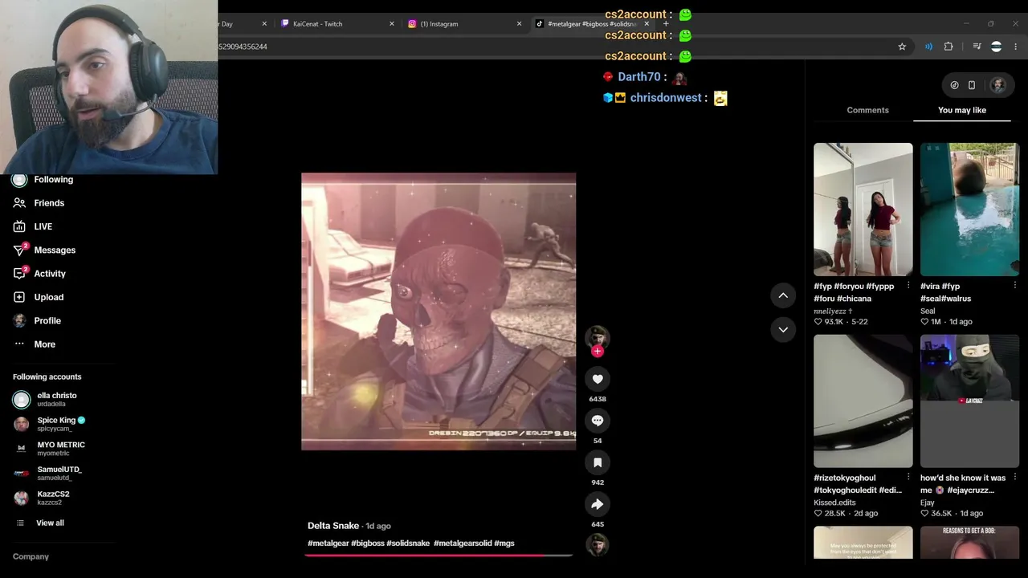1028x578 pixels.
Task: Close the #metalgear TikTok tab
Action: pyautogui.click(x=647, y=24)
